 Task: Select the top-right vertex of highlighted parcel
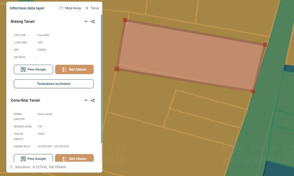coord(265,45)
